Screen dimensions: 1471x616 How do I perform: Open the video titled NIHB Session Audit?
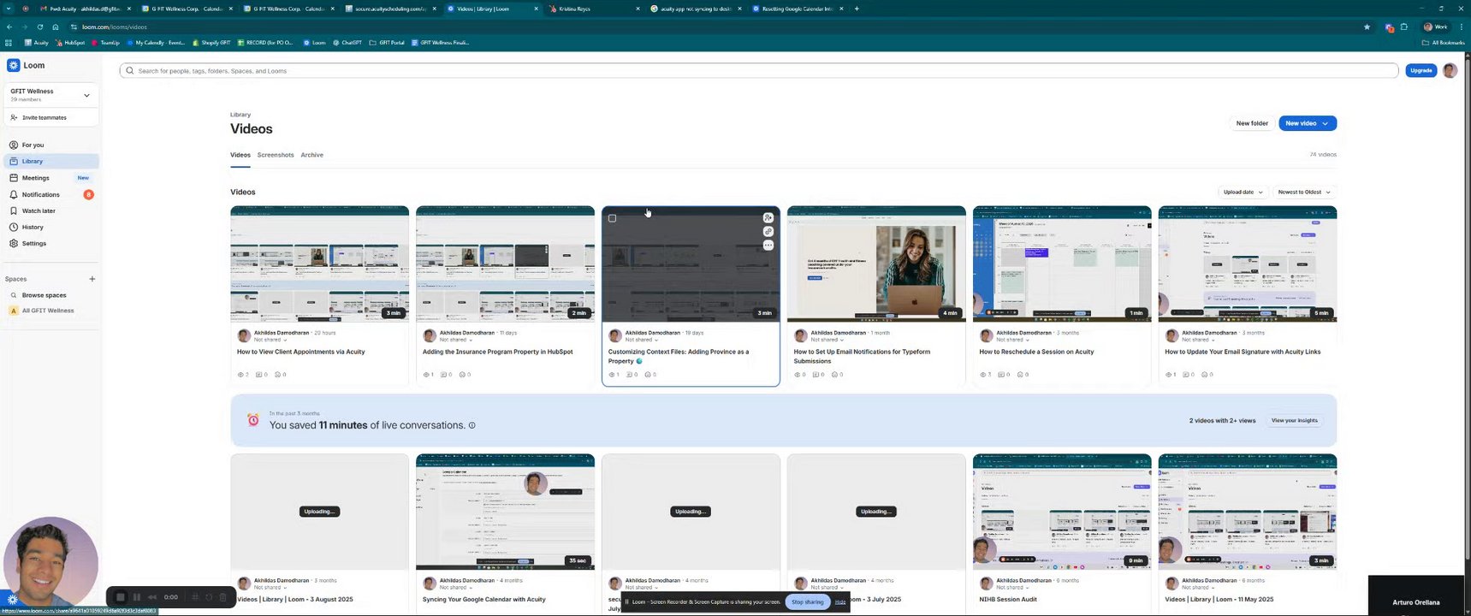[x=1008, y=599]
